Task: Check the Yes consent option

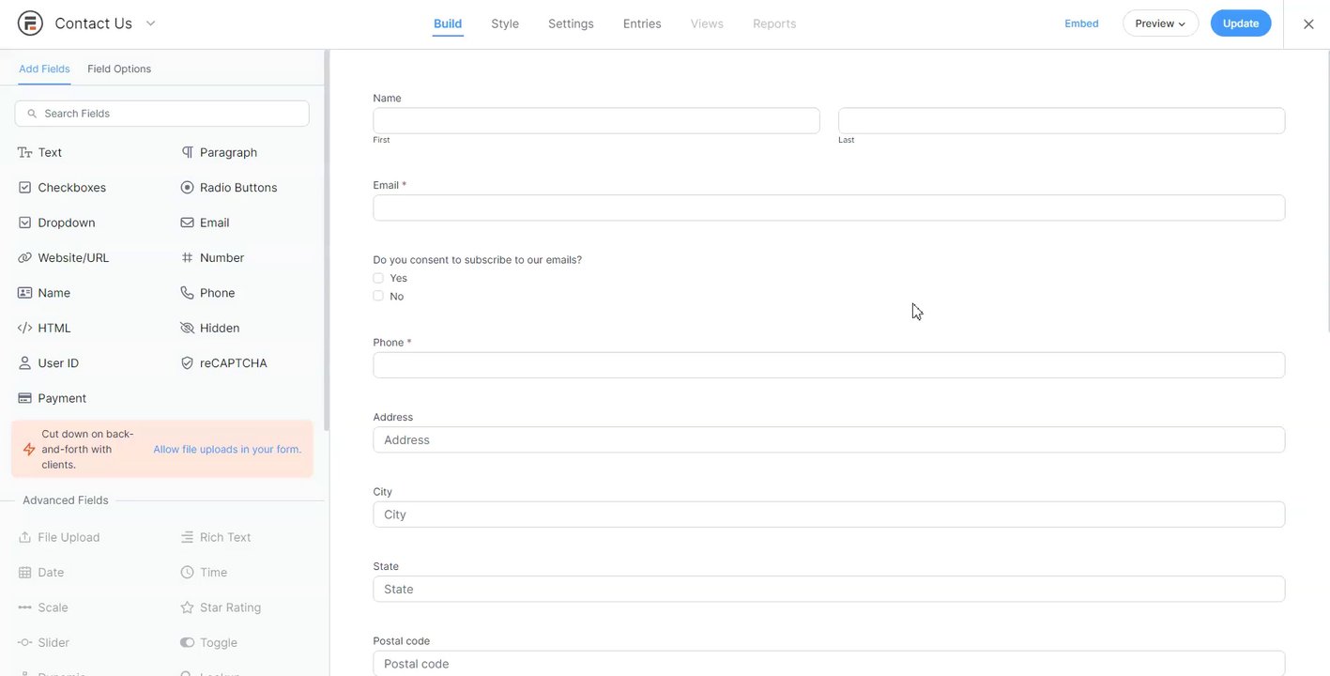Action: (x=378, y=278)
